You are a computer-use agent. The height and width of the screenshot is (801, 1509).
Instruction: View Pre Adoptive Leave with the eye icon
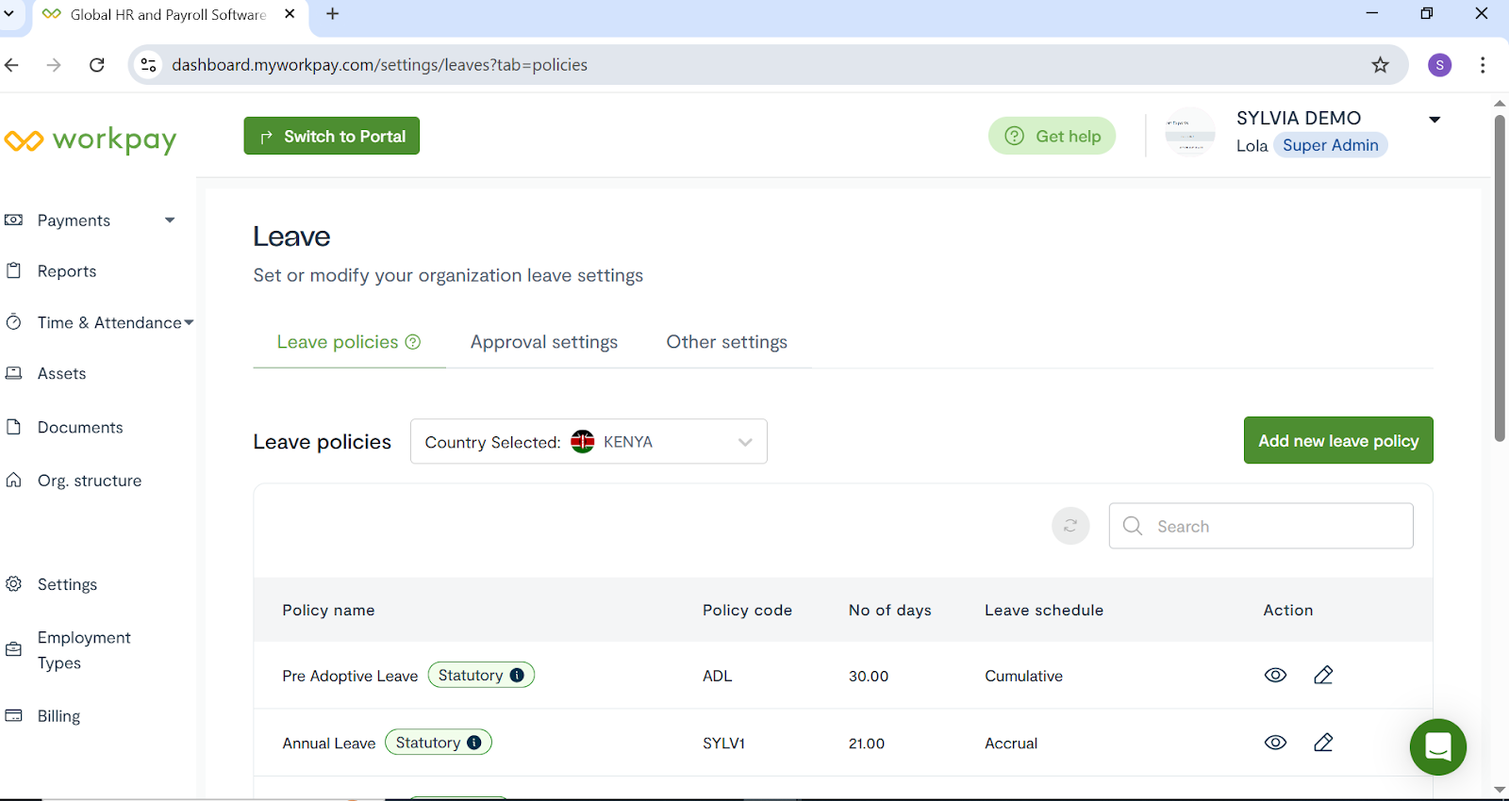pos(1275,675)
